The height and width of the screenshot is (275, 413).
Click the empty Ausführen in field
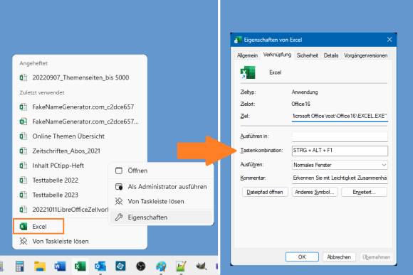(340, 136)
